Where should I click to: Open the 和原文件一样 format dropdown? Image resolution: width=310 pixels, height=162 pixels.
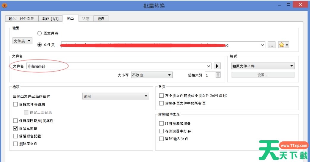[x=263, y=66]
